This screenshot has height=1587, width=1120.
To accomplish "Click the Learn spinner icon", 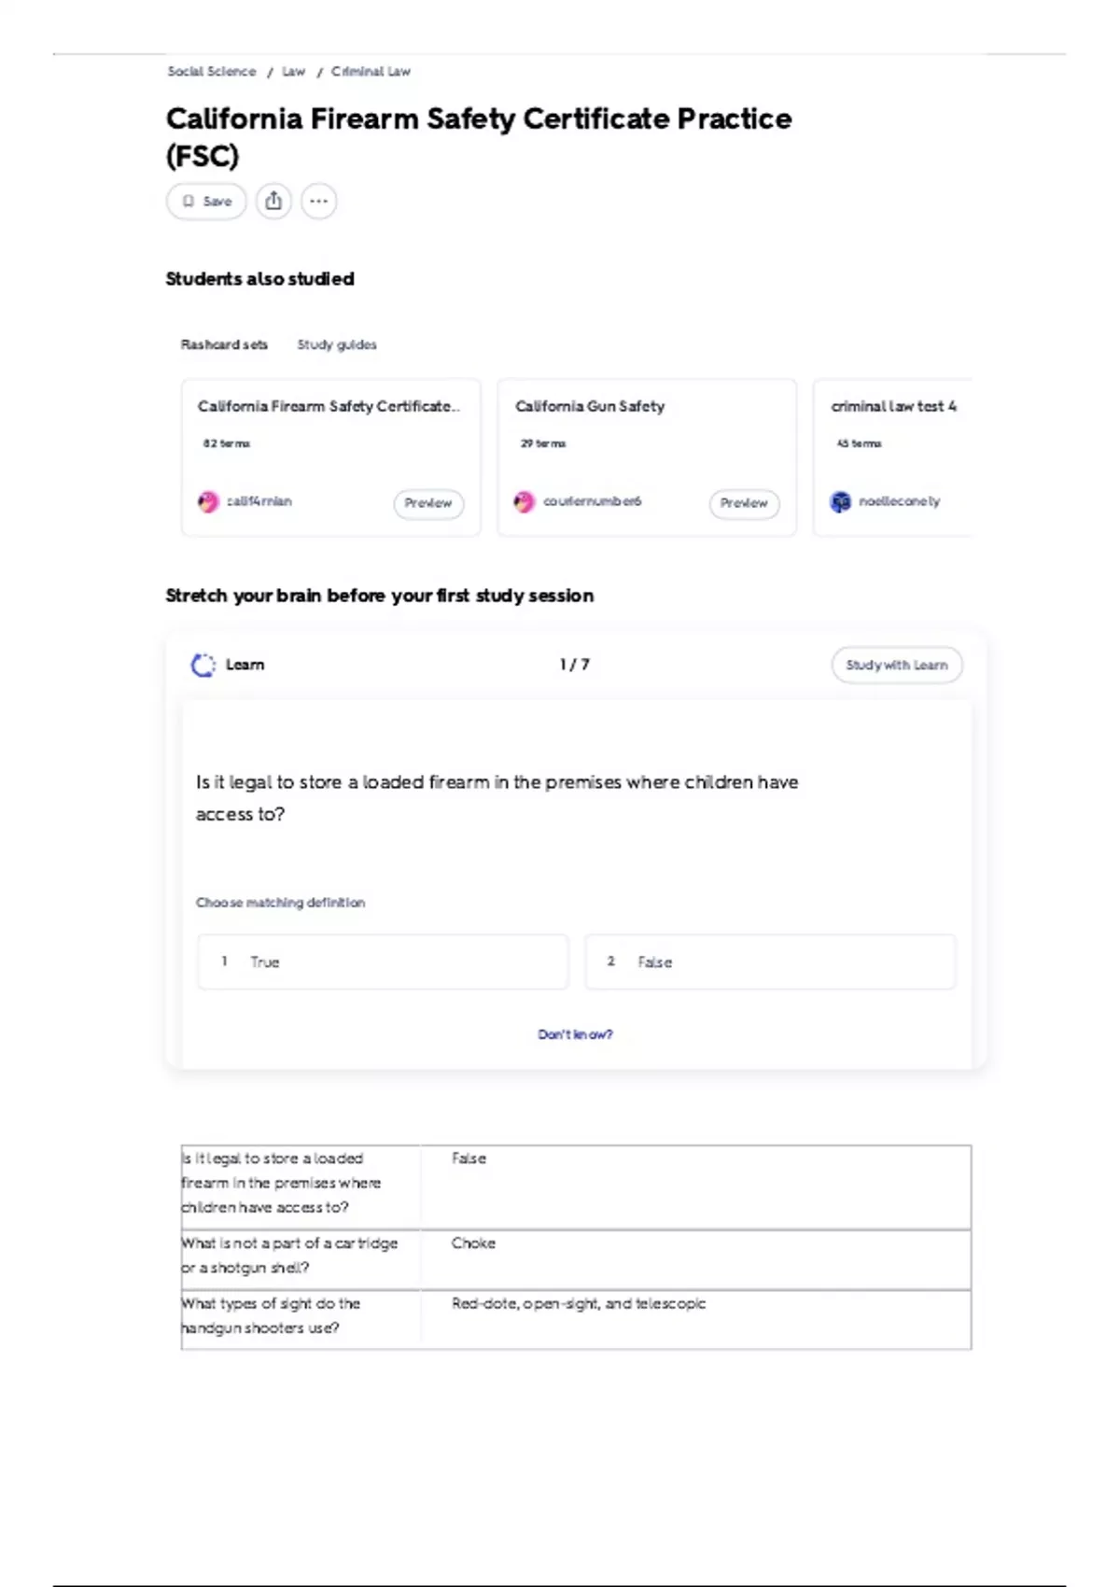I will 203,665.
